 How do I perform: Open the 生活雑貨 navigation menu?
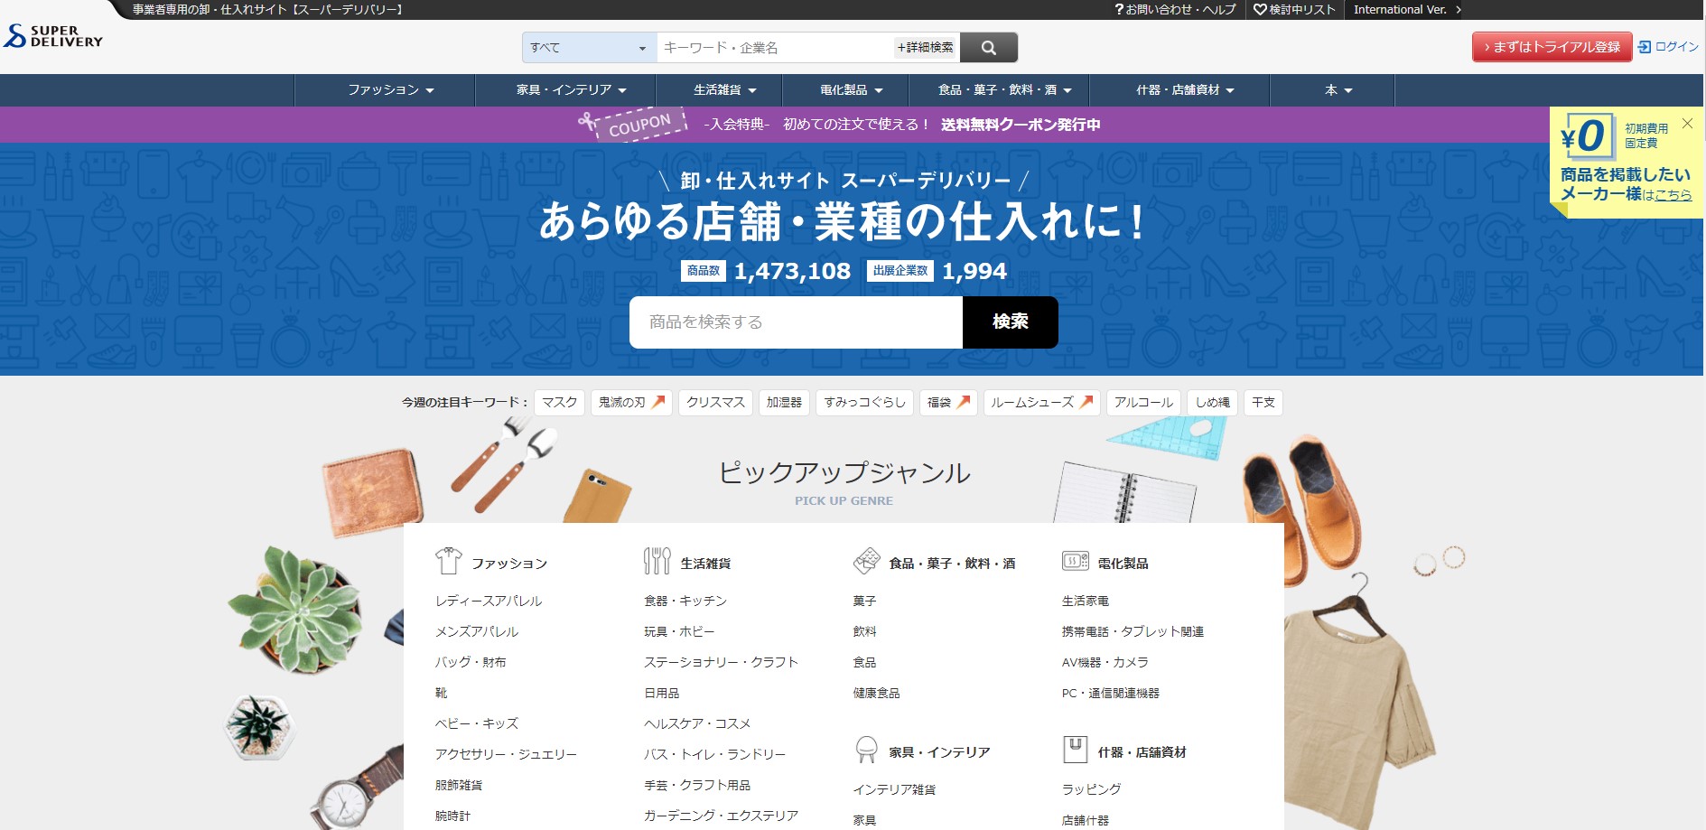pyautogui.click(x=724, y=90)
